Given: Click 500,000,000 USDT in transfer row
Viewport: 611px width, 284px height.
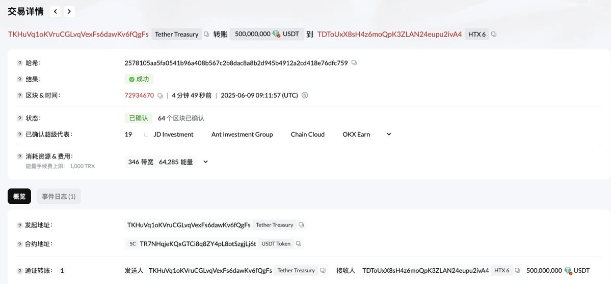Looking at the screenshot, I should coord(558,270).
